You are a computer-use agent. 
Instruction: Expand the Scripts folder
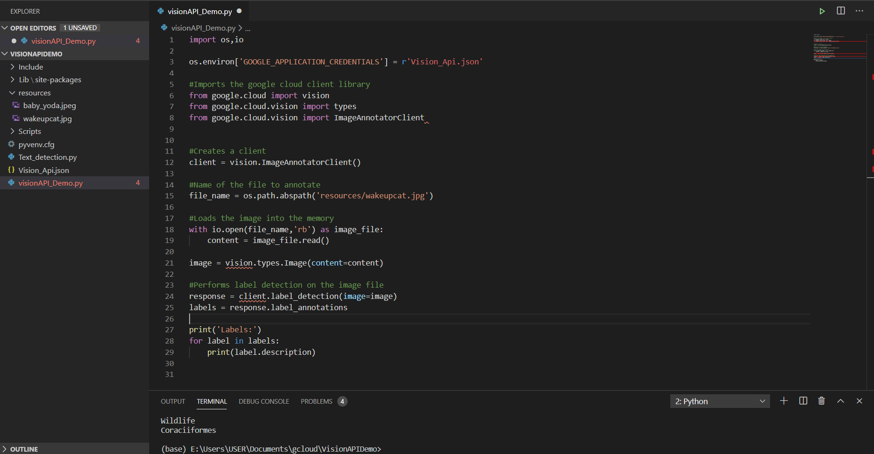(x=12, y=131)
